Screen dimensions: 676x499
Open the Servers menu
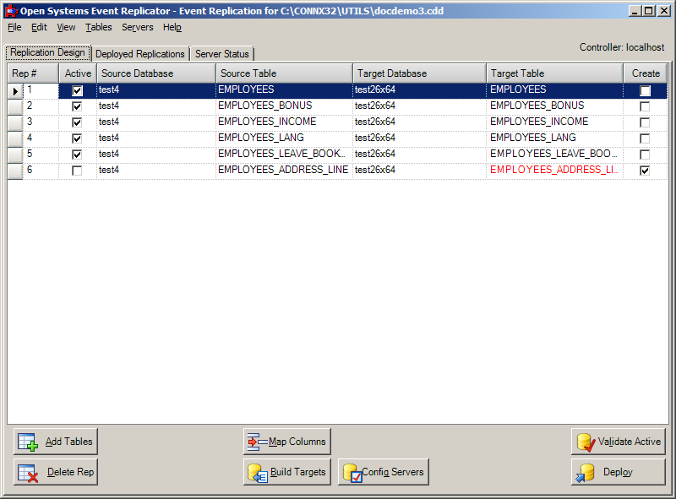coord(137,27)
